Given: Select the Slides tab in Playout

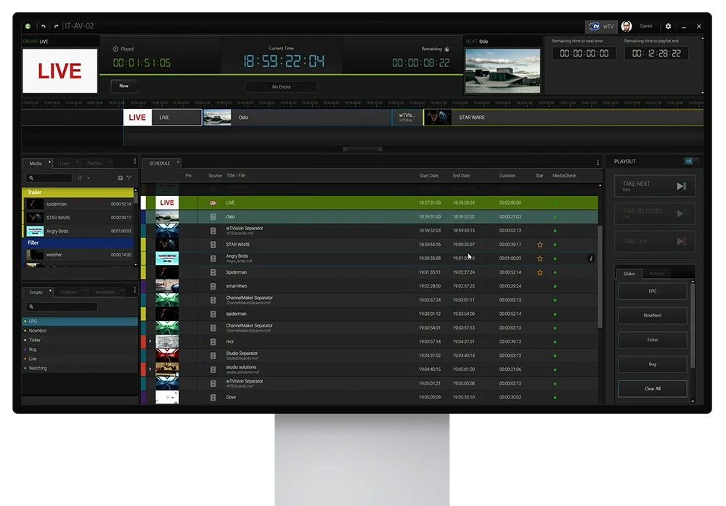Looking at the screenshot, I should click(x=629, y=274).
